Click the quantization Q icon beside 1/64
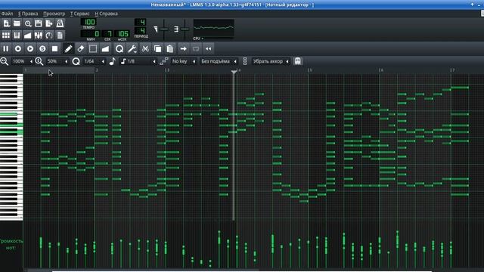484x272 pixels. [x=76, y=61]
